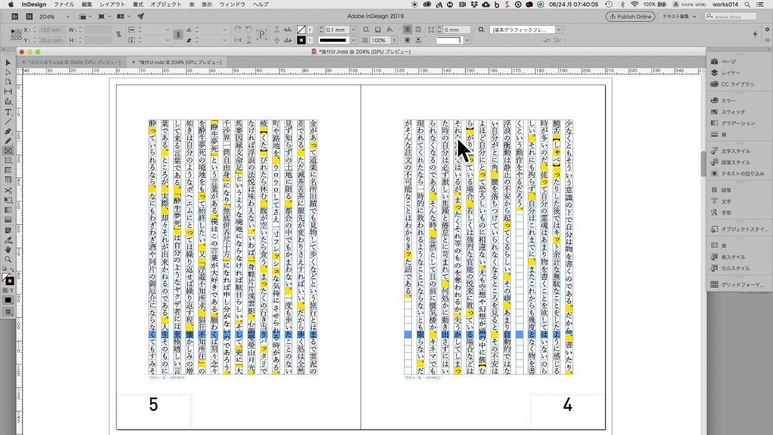Activate the Hand tool
773x435 pixels.
(x=8, y=249)
